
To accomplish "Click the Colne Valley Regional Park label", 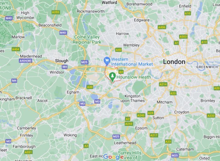I will (87, 39).
